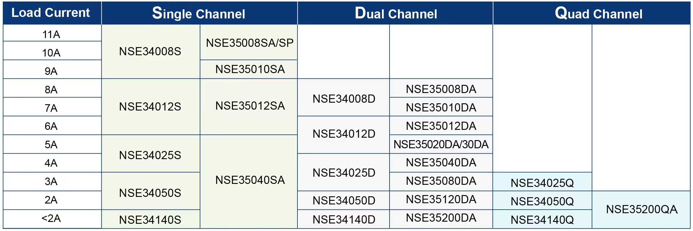Viewport: 693px width, 231px height.
Task: Choose the NSE35040SA cell
Action: [250, 180]
